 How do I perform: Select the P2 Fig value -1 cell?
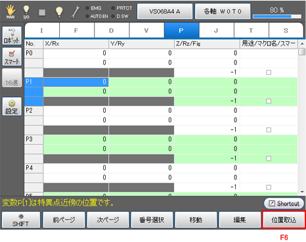(x=207, y=130)
